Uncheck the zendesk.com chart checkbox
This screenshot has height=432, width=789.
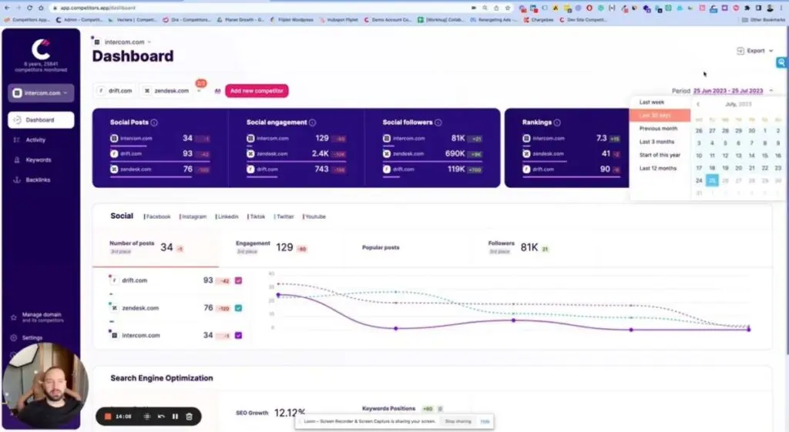point(239,308)
